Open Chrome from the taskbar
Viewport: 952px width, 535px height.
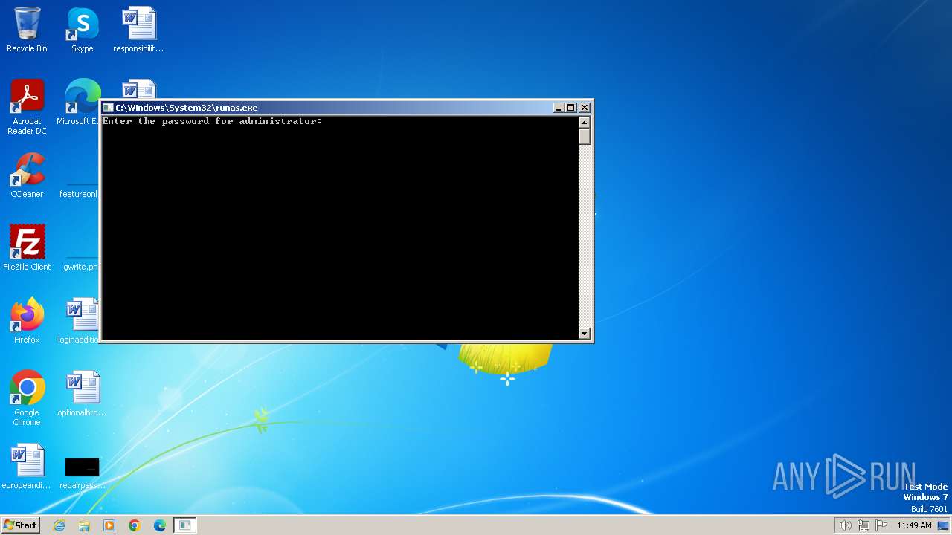click(135, 525)
